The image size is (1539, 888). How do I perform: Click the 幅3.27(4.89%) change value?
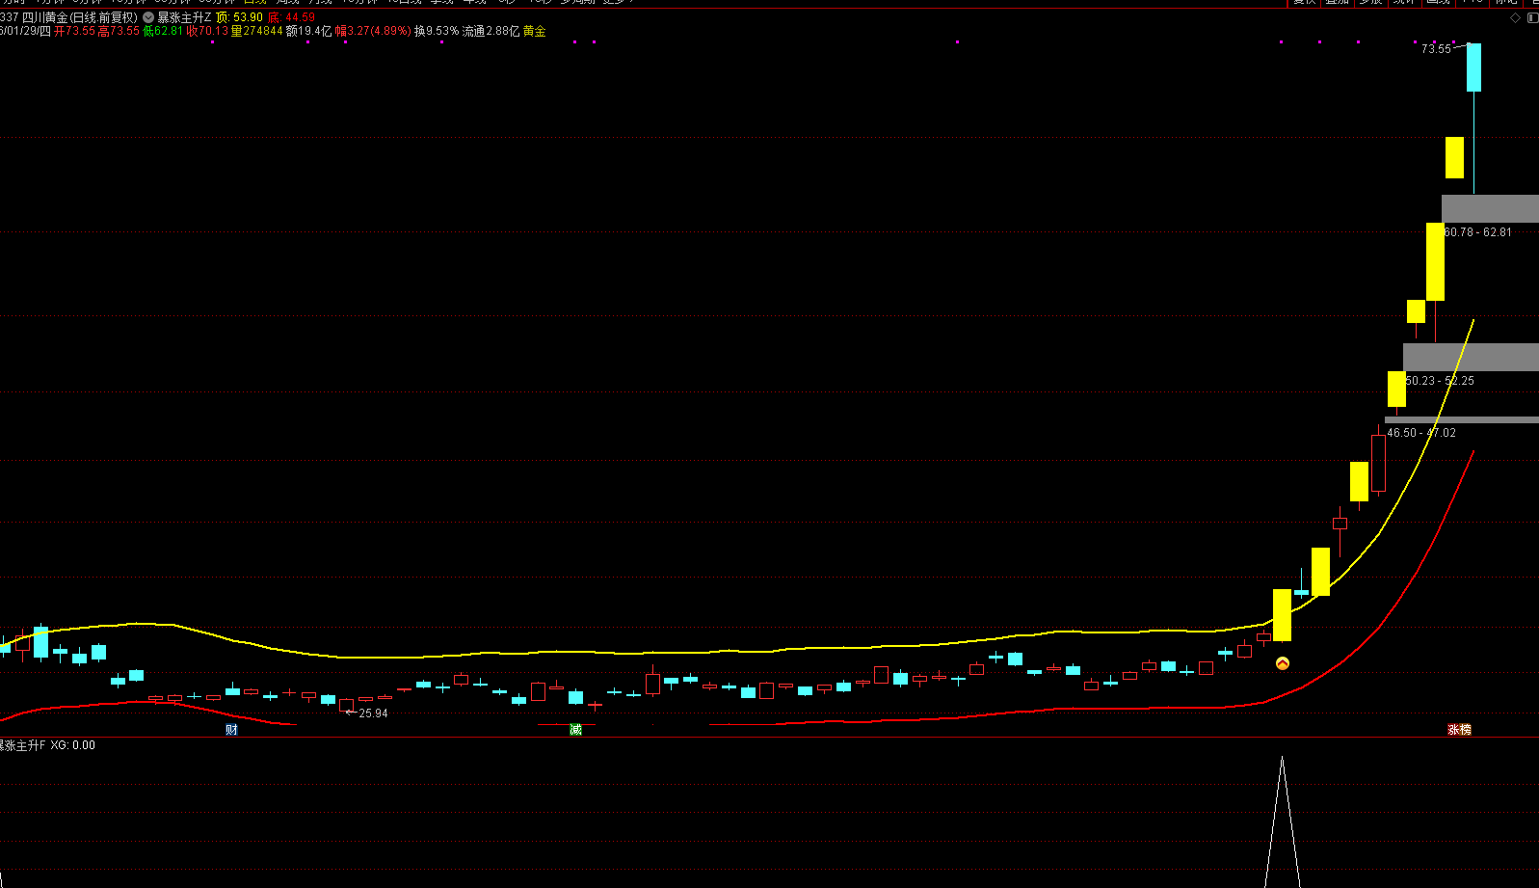click(x=373, y=31)
